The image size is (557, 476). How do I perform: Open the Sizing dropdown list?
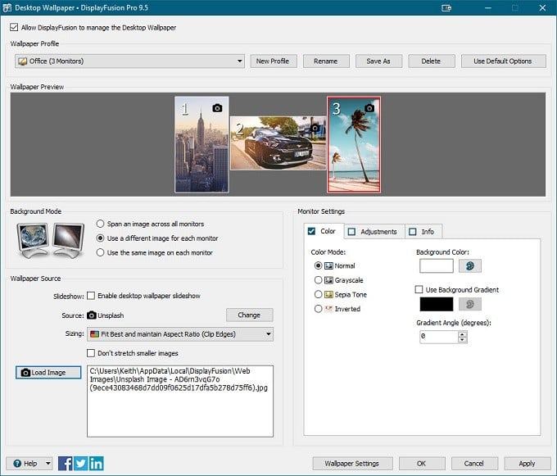pyautogui.click(x=268, y=334)
